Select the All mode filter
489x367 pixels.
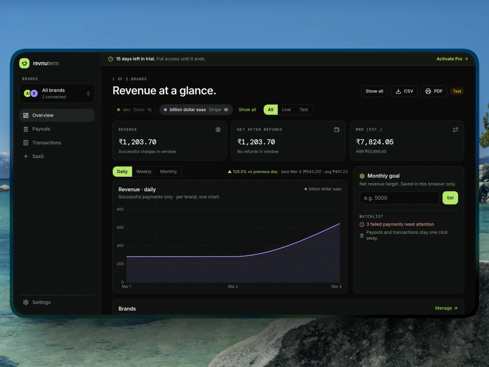[270, 110]
